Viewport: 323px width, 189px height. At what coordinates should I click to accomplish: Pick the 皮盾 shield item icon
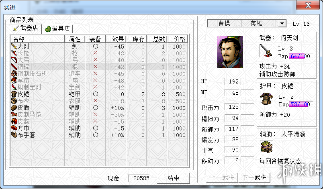tap(14, 108)
